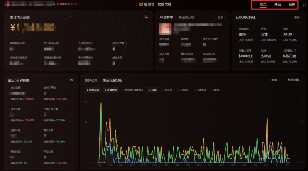Click the red 直播中 live indicator
The width and height of the screenshot is (308, 171).
click(67, 4)
